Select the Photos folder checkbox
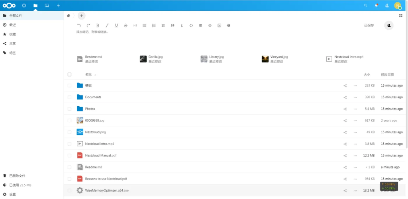The height and width of the screenshot is (199, 408). pyautogui.click(x=69, y=109)
